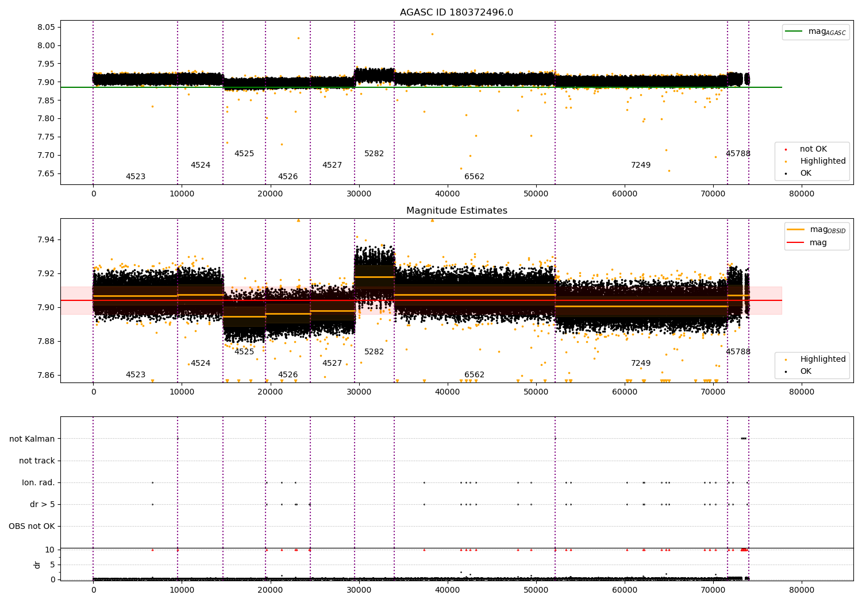The width and height of the screenshot is (862, 603).
Task: Click the y-axis tick 7.80 in AGASC plot
Action: coord(47,119)
